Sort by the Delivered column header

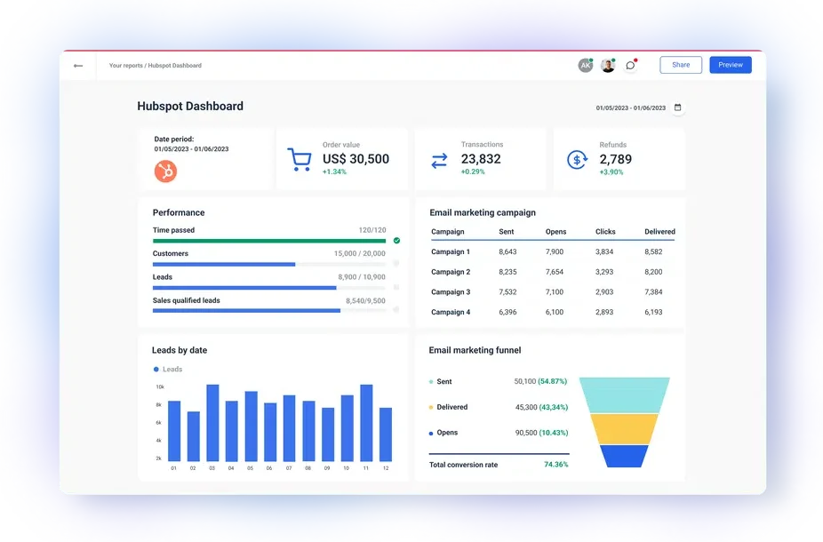(659, 231)
